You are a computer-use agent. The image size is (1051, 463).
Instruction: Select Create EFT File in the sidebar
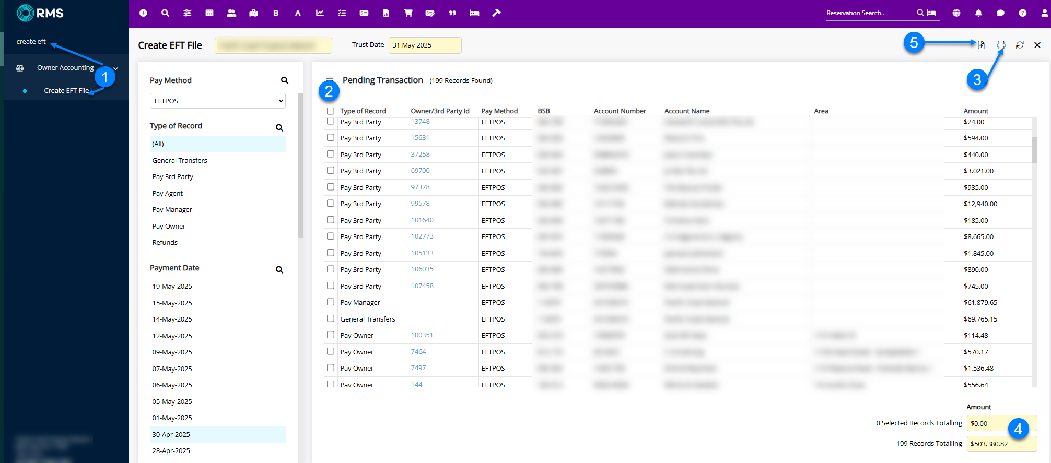pyautogui.click(x=66, y=91)
